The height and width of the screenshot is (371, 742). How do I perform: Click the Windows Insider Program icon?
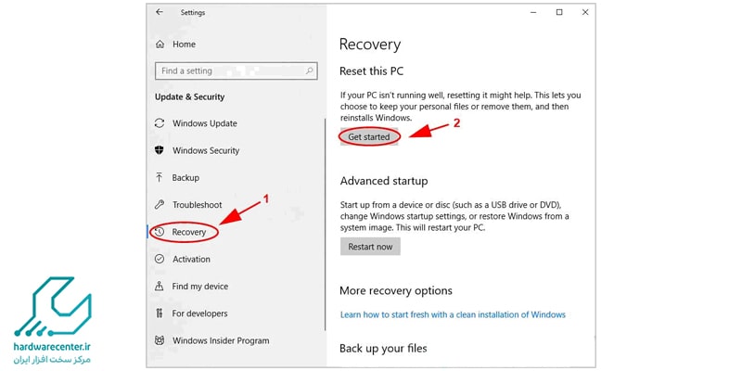coord(160,340)
